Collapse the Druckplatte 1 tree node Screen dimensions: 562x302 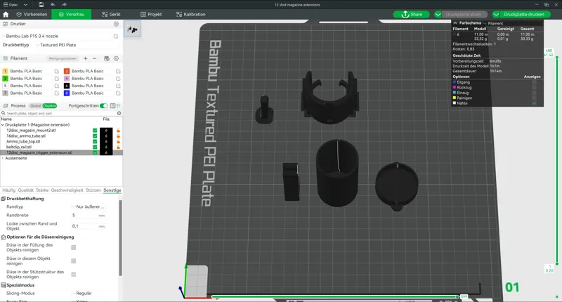(x=3, y=125)
